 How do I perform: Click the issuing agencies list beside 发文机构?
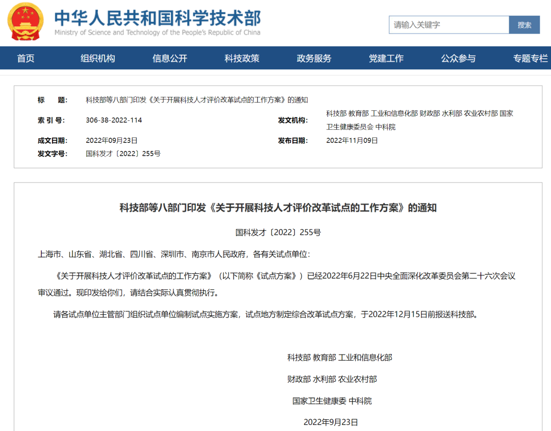pos(419,120)
